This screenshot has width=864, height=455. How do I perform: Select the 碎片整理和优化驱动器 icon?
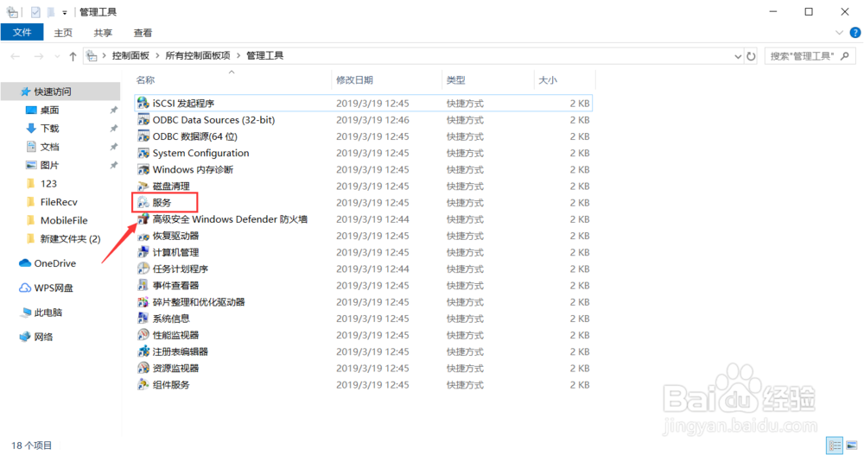[143, 302]
